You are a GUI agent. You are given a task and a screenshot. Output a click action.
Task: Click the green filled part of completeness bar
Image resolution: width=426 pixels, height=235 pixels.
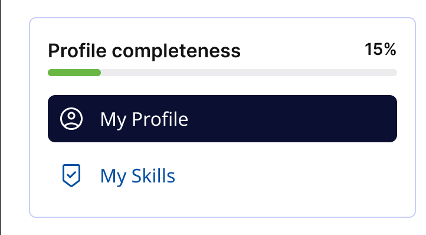coord(74,73)
